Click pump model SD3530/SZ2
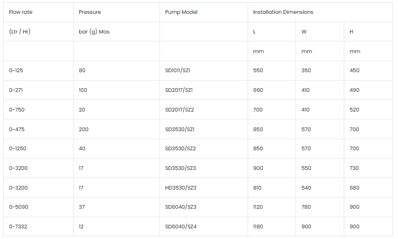Screen dimensions: 398x239 click(x=180, y=149)
